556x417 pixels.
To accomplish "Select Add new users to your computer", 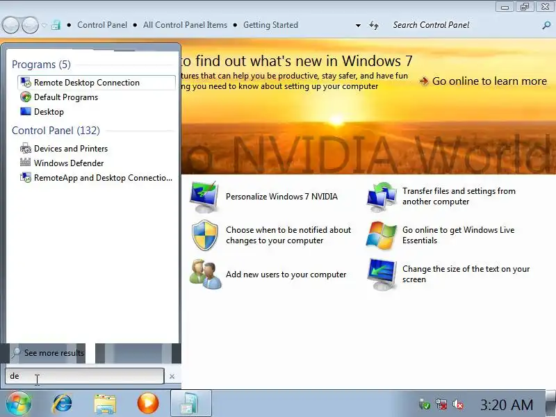I will [286, 275].
